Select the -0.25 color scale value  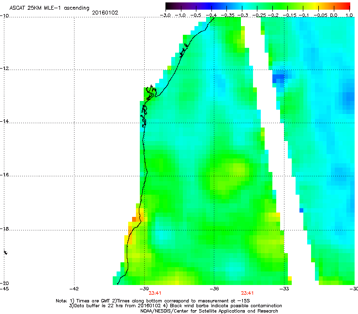(x=259, y=15)
